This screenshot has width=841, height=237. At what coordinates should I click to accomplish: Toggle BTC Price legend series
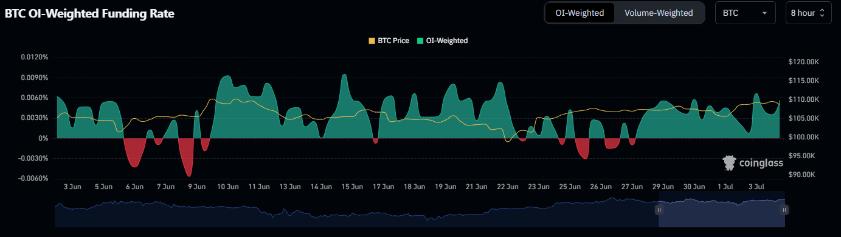(x=389, y=41)
